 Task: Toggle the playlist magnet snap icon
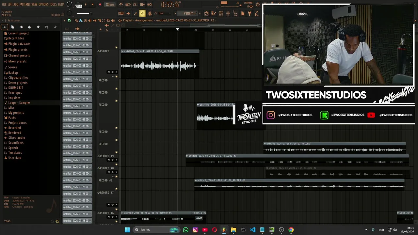tap(69, 21)
